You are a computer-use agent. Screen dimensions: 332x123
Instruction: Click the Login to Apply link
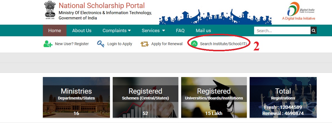[120, 44]
